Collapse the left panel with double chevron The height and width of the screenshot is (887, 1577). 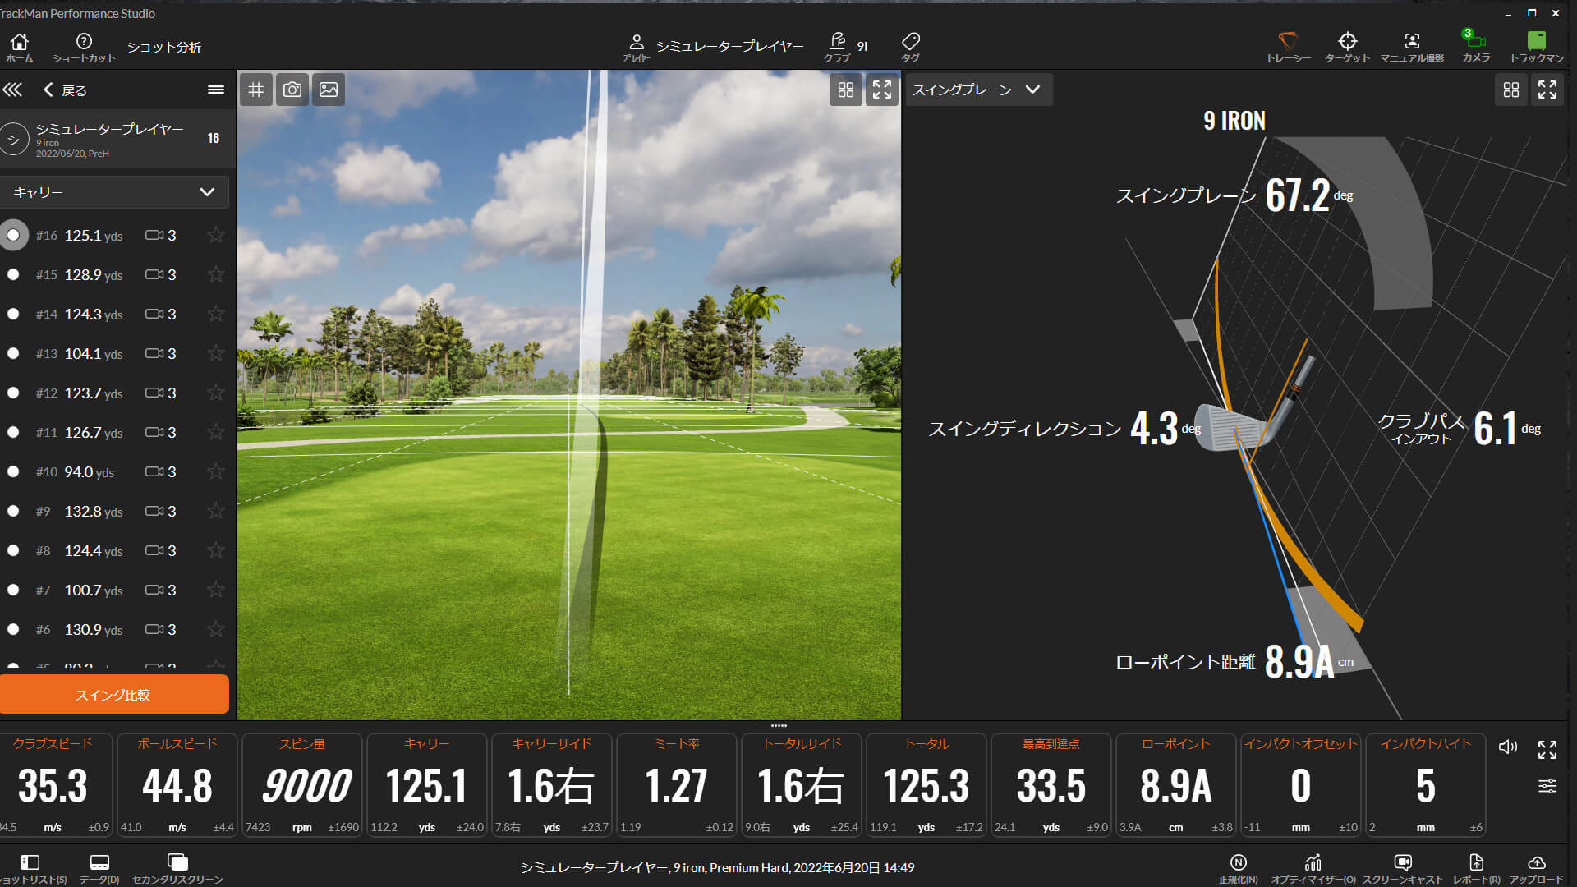[x=13, y=90]
